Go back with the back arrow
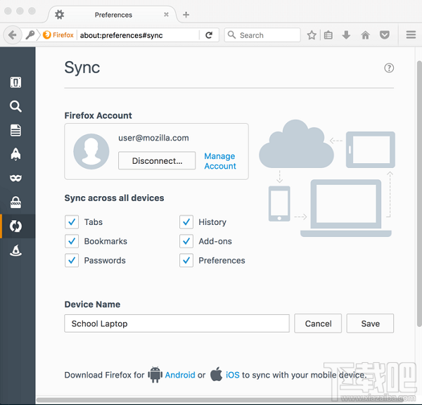 pyautogui.click(x=12, y=35)
